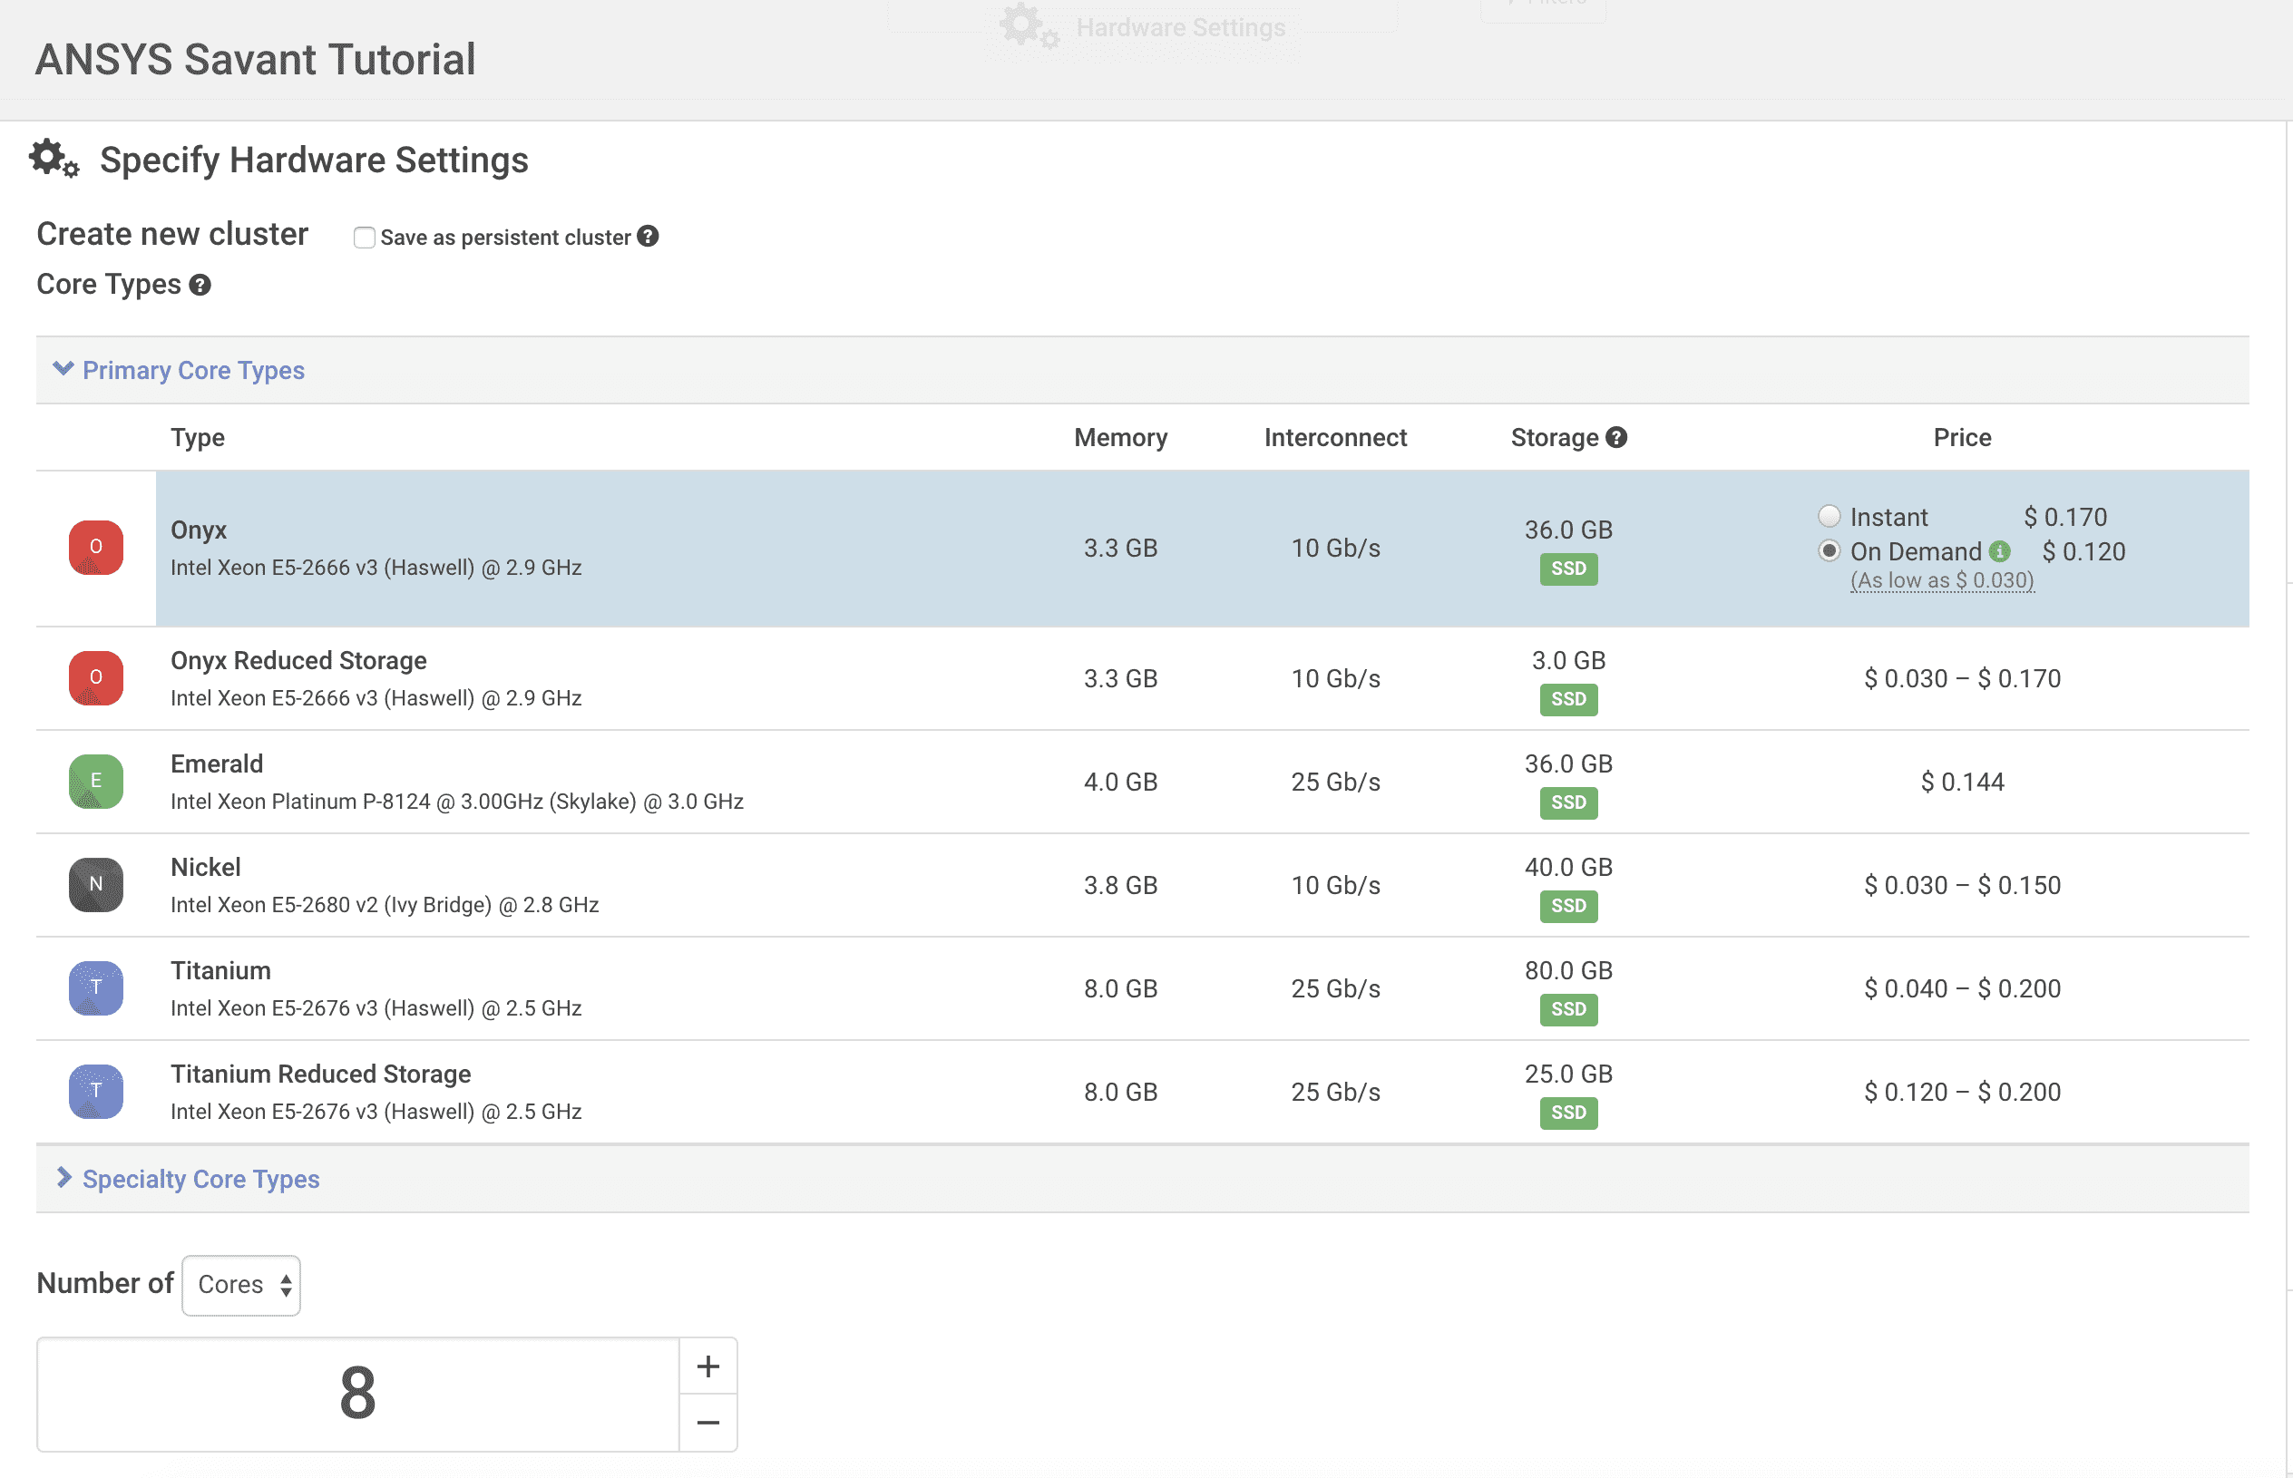Click the 'As low as $ 0.030' link
Screen dimensions: 2293x1478
click(x=1941, y=580)
